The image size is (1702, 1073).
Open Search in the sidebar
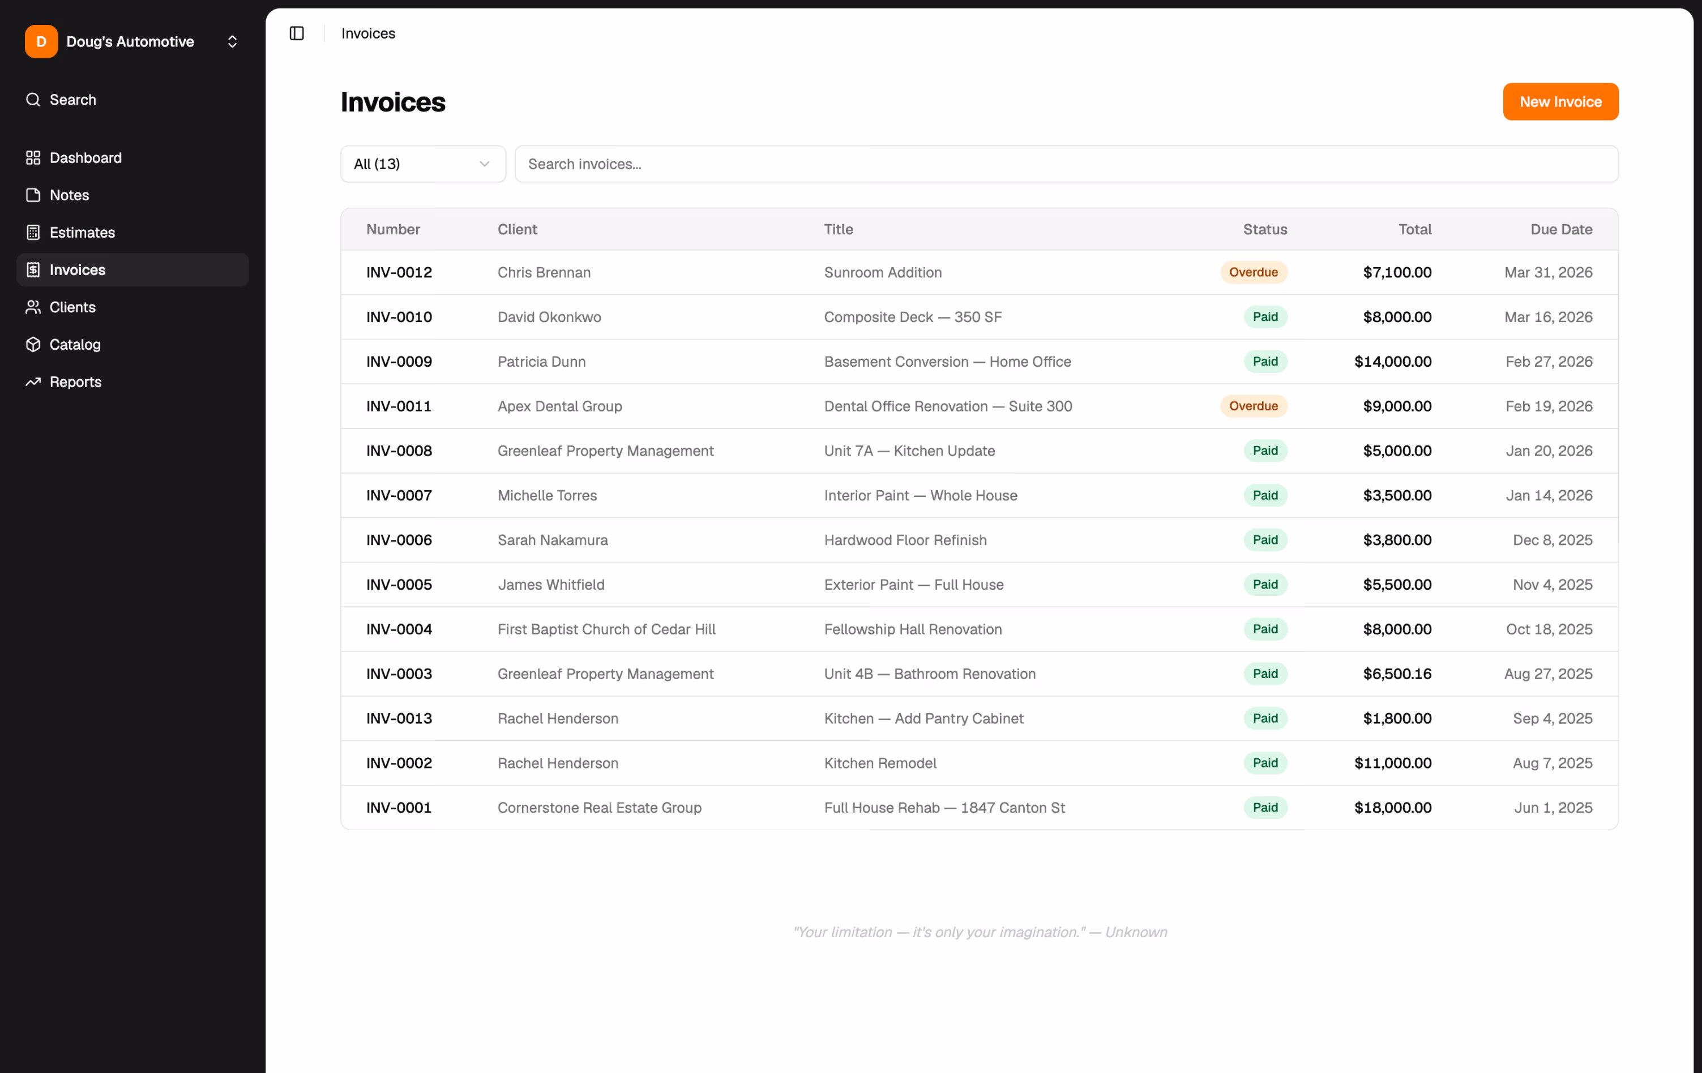pyautogui.click(x=133, y=100)
